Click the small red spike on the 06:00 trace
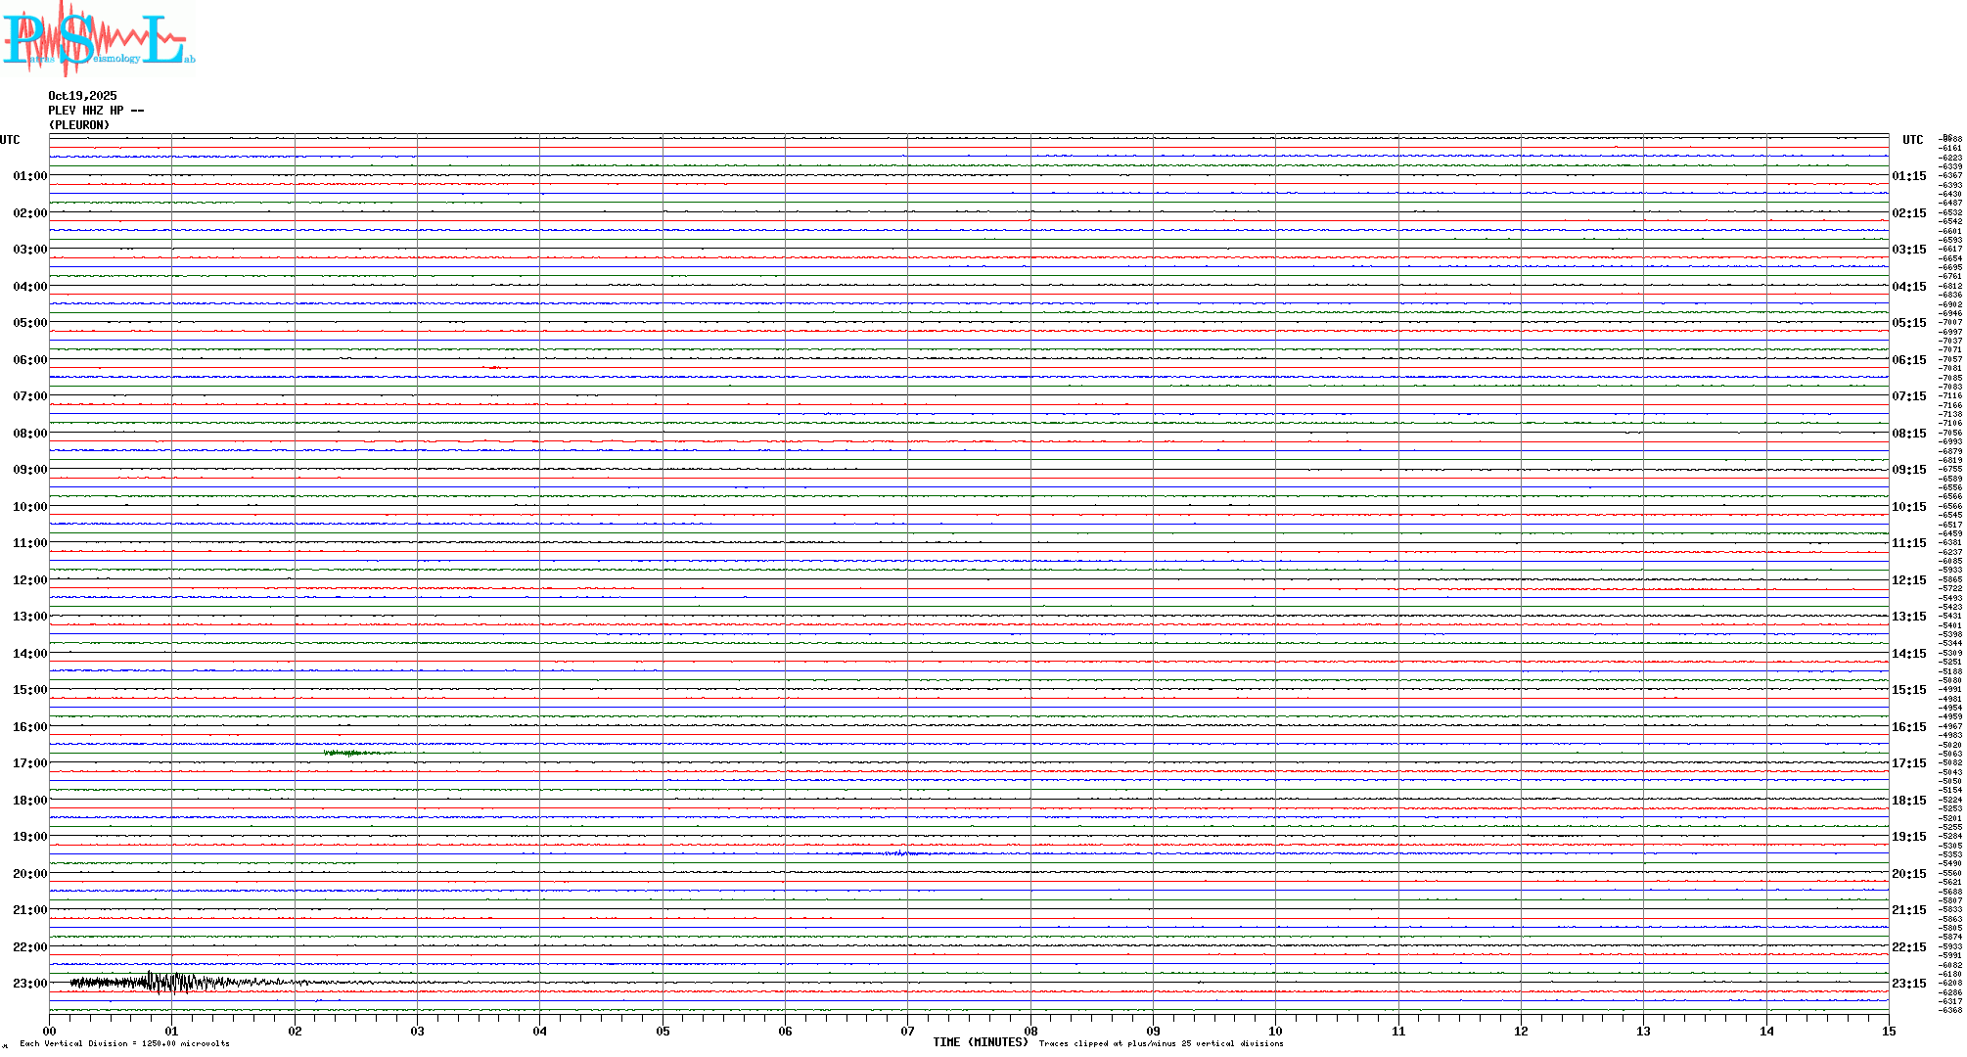Image resolution: width=1967 pixels, height=1057 pixels. click(494, 367)
